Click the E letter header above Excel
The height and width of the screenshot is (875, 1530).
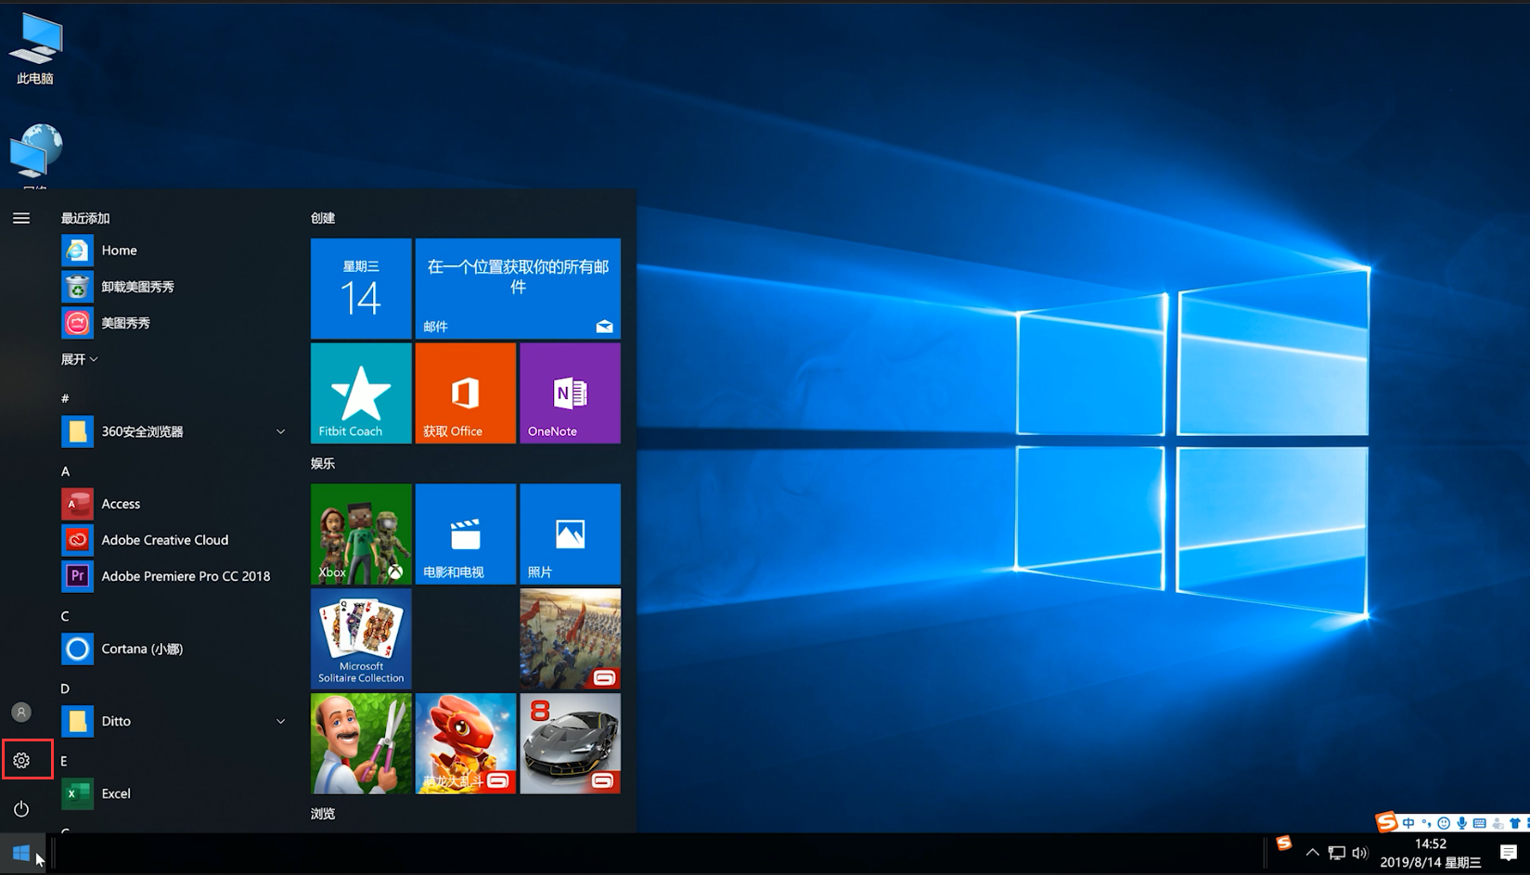click(64, 761)
